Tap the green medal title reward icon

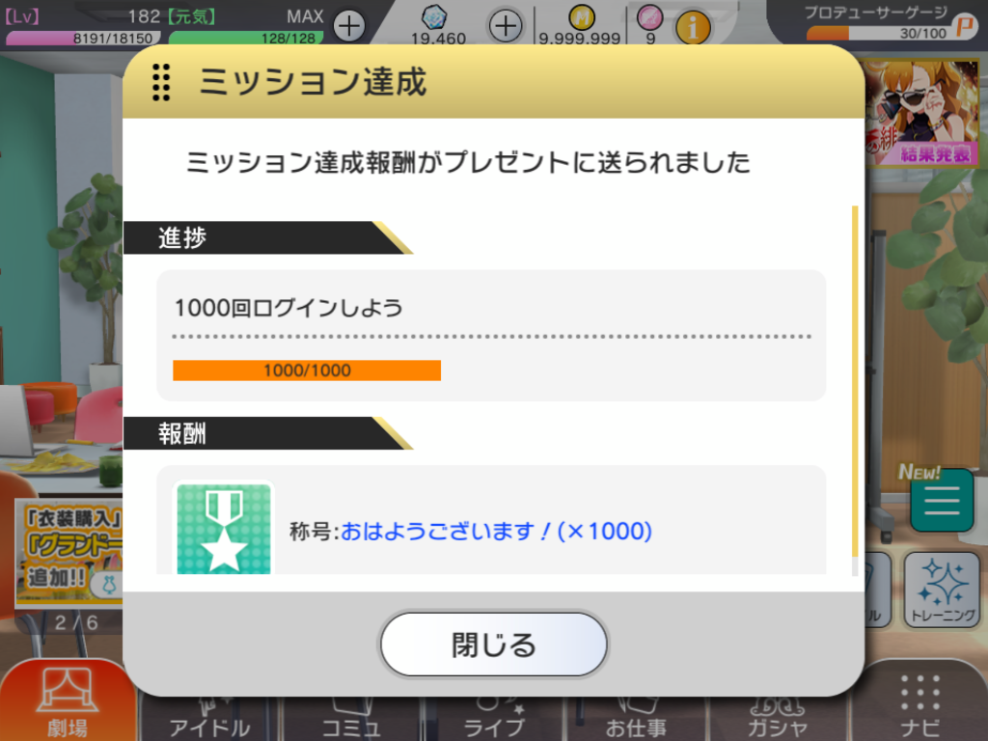[224, 528]
